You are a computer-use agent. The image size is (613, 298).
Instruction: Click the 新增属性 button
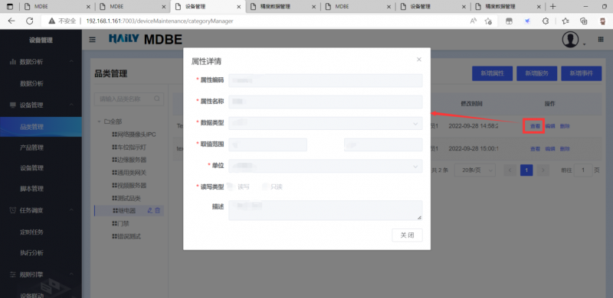(492, 73)
